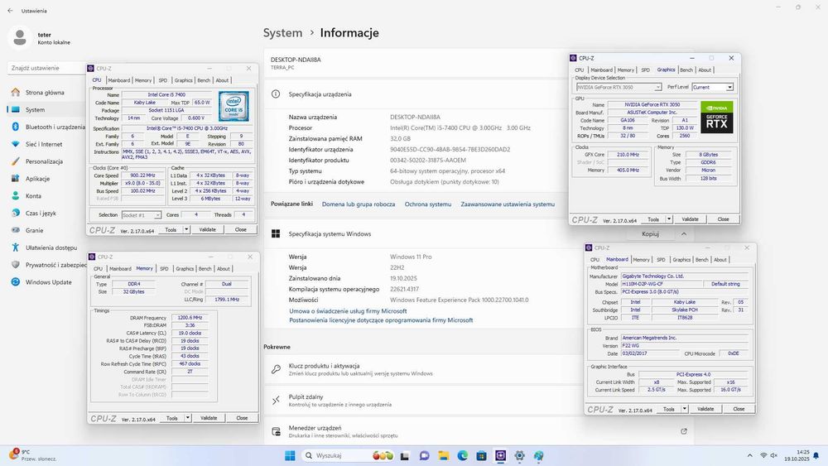Click Tools button in CPU-Z Mainboard window
Screen dimensions: 828x466
tap(669, 409)
